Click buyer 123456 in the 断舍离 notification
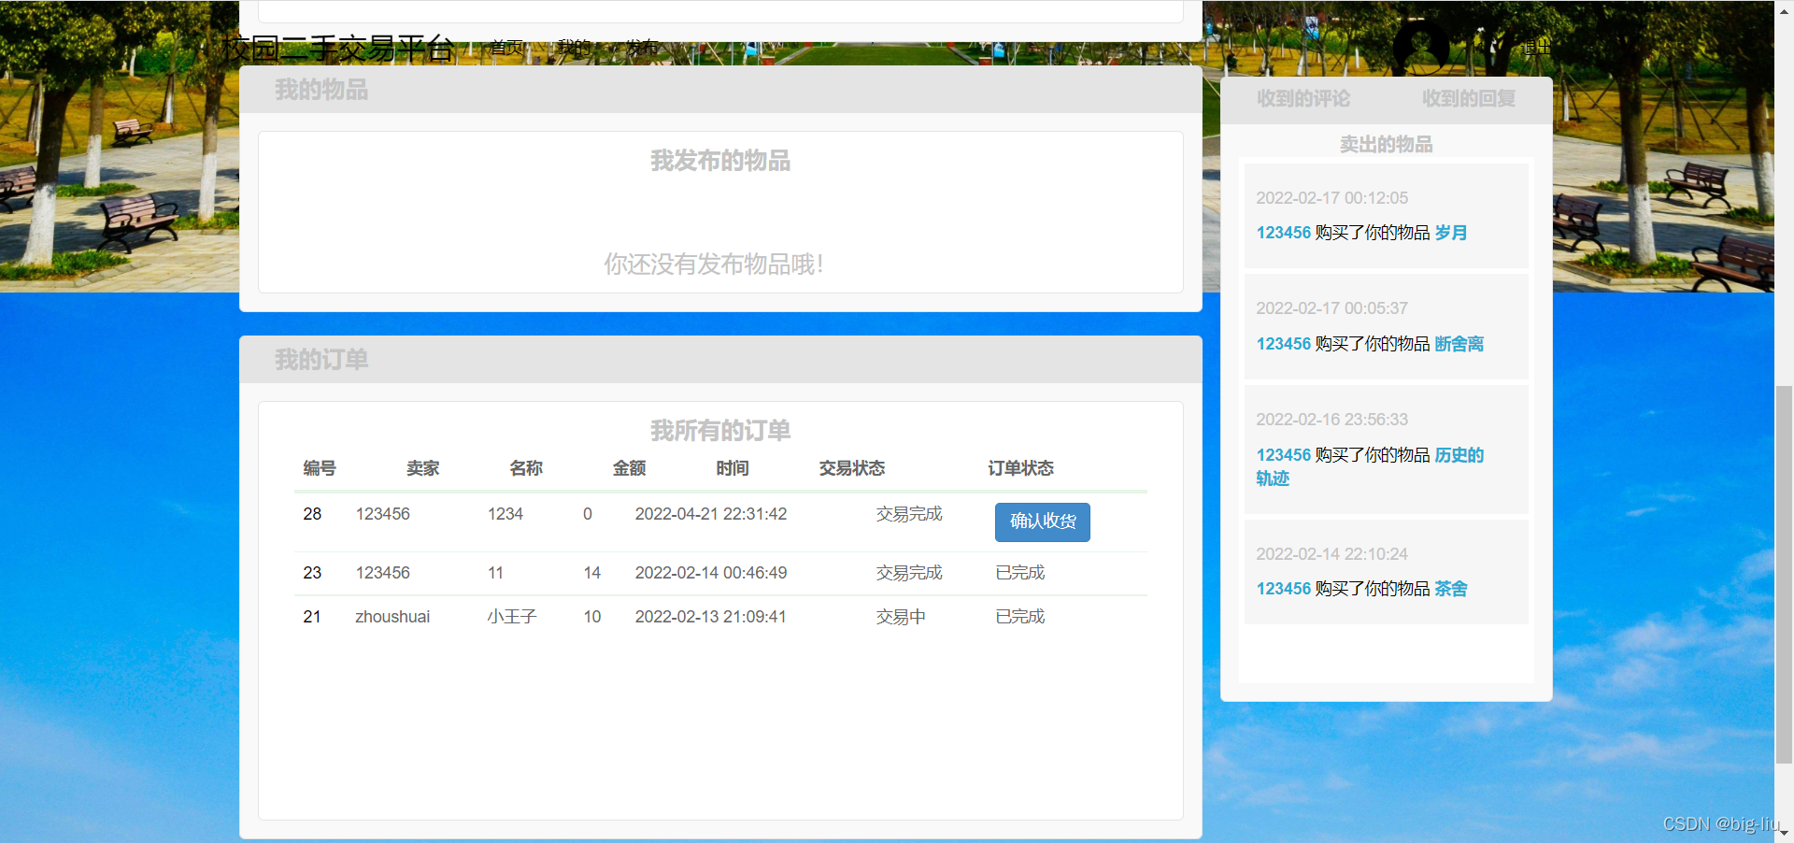Image resolution: width=1794 pixels, height=843 pixels. [x=1283, y=344]
